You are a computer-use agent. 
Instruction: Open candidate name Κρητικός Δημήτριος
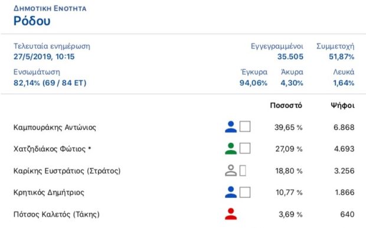tap(49, 193)
